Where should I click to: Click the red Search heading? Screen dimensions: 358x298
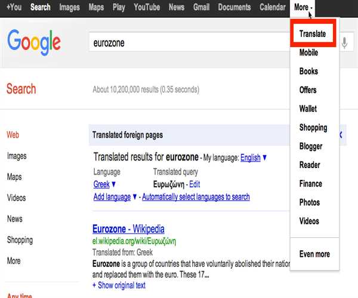[21, 89]
